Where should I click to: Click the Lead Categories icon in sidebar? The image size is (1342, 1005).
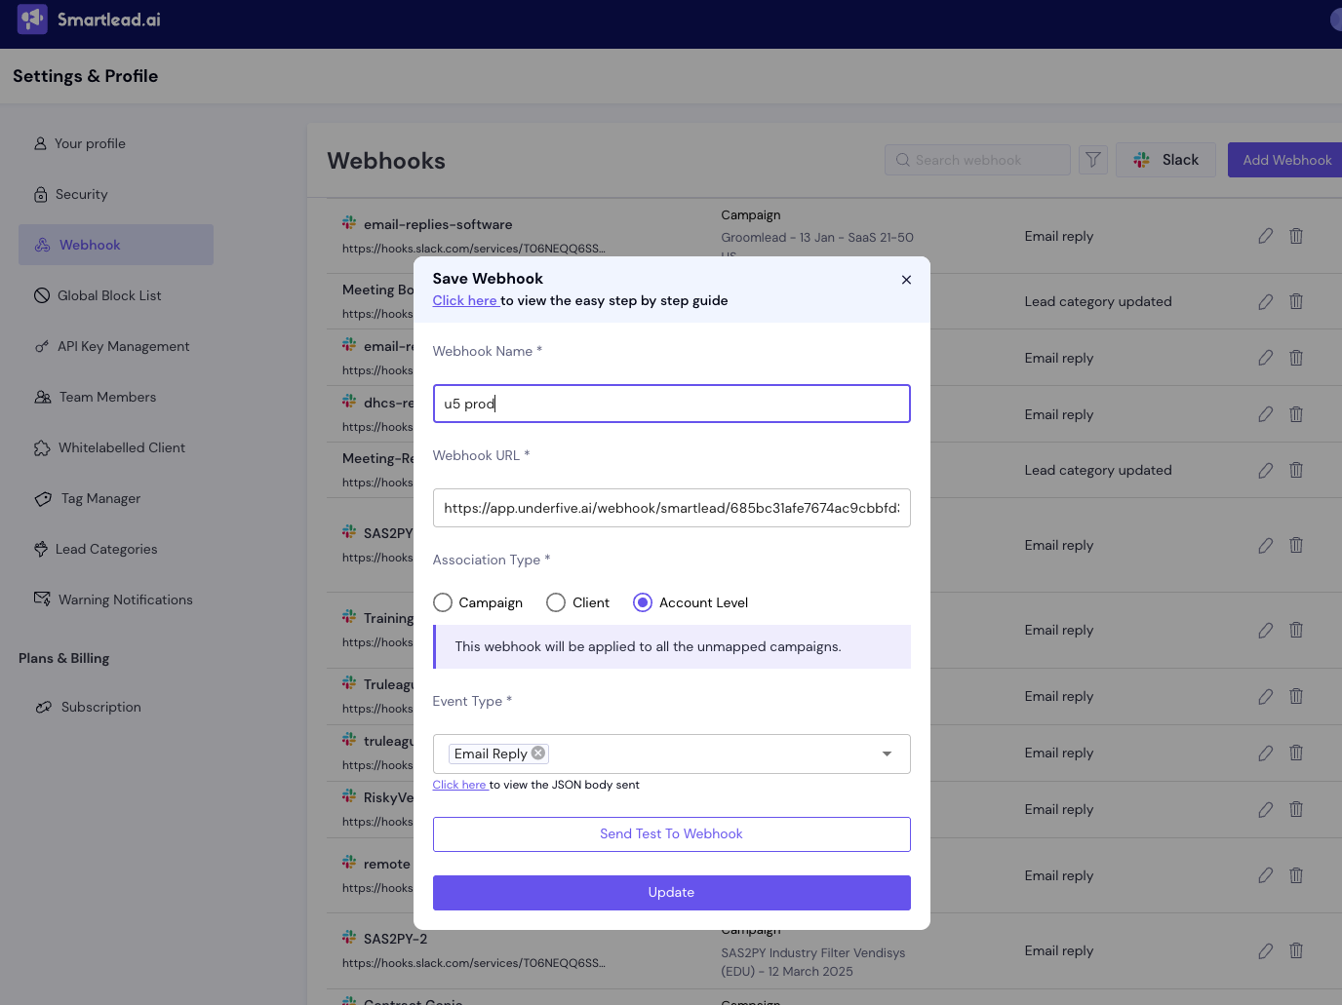(39, 549)
